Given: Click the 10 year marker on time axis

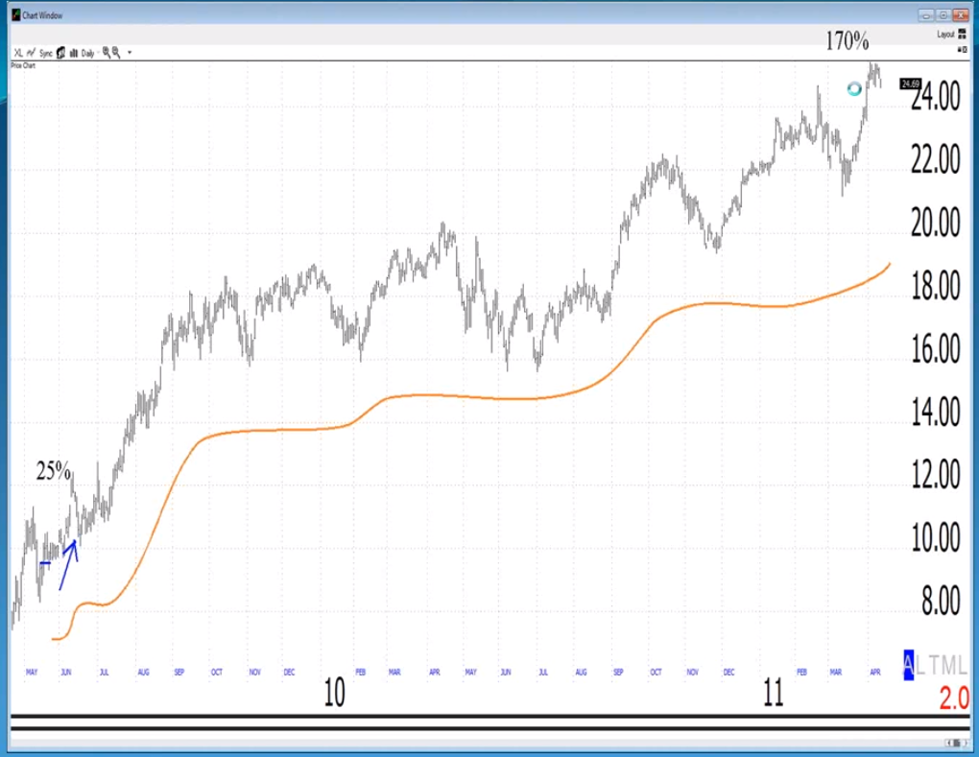Looking at the screenshot, I should pos(334,693).
